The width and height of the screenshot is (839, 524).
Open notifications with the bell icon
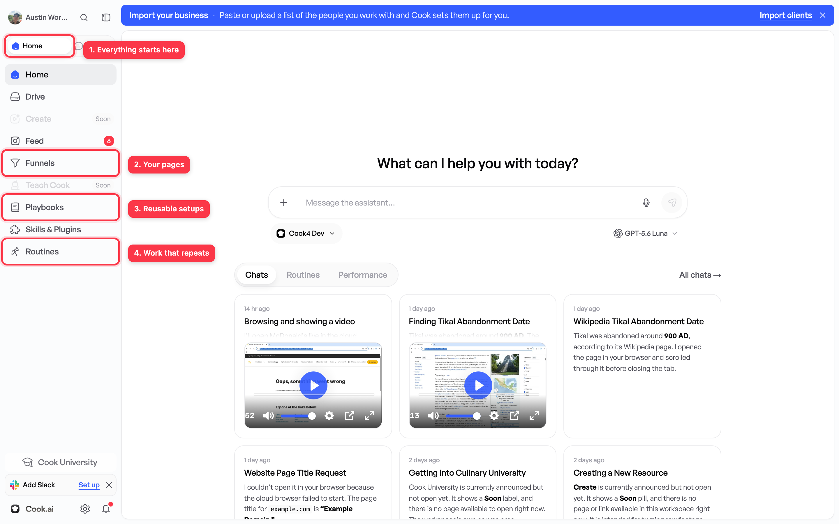point(106,509)
